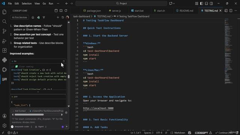This screenshot has height=135, width=240.
Task: Switch to the start.sh tab
Action: [x=159, y=11]
